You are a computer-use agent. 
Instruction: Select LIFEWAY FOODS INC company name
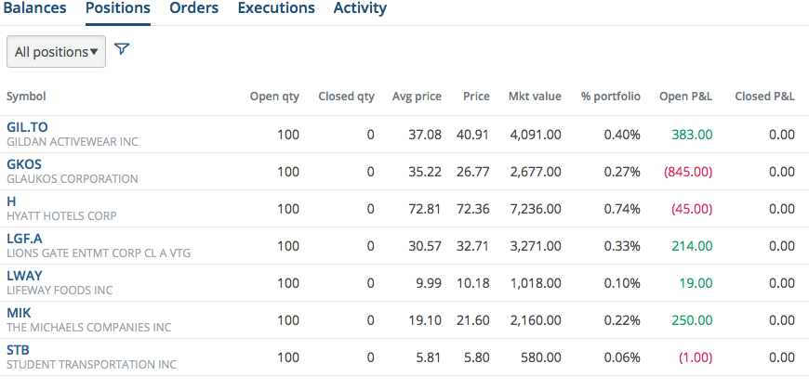click(60, 290)
